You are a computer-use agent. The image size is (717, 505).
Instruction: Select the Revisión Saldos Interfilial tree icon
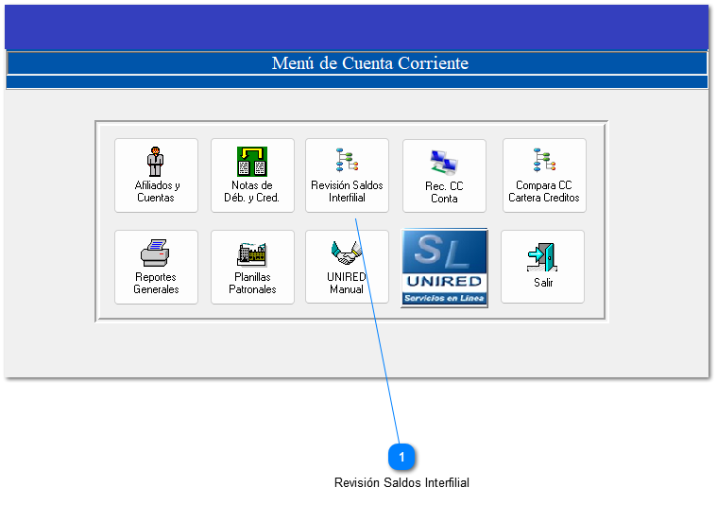tap(347, 161)
